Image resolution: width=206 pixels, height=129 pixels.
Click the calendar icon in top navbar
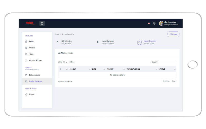42,23
